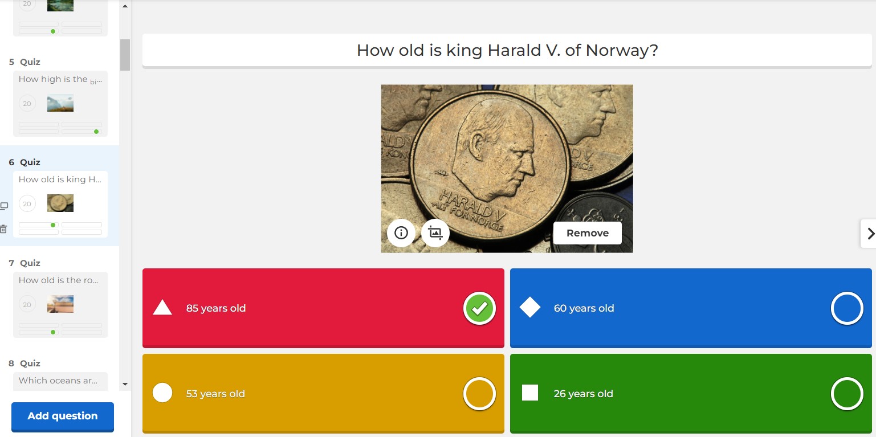The image size is (876, 437).
Task: Click the crop/replace image icon
Action: [x=435, y=233]
